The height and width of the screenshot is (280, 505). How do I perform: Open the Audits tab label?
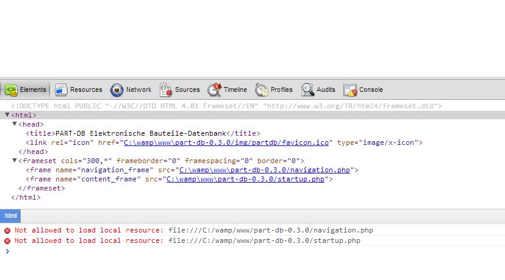[x=326, y=89]
